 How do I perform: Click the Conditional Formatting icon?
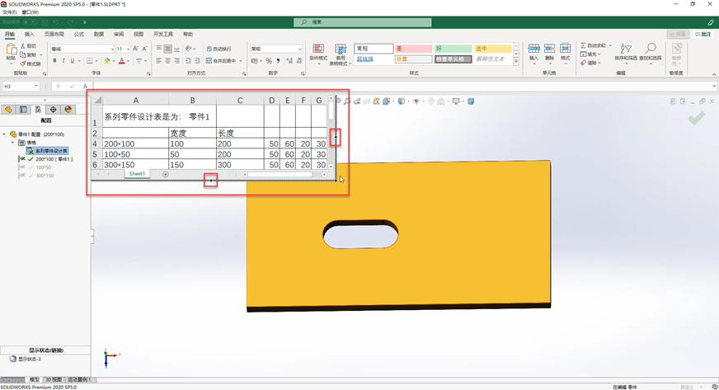(x=317, y=52)
